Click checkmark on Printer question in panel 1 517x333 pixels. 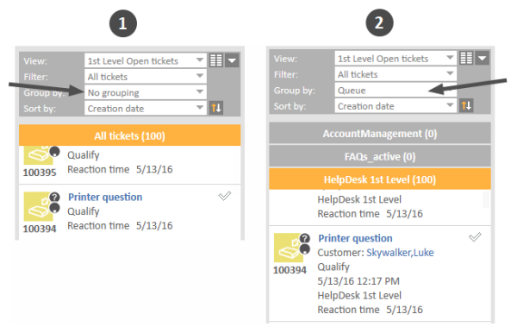(225, 196)
